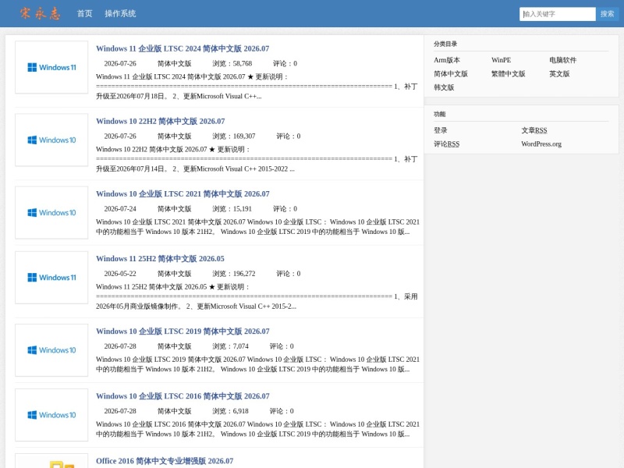Click view count 浏览：169,307

pos(233,136)
